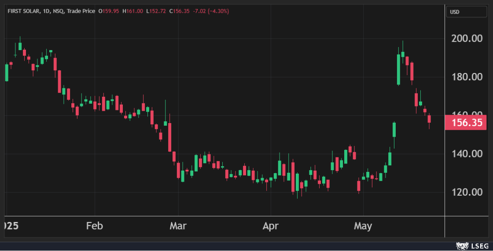This screenshot has height=251, width=493.
Task: Click the LSEG logo
Action: 473,246
